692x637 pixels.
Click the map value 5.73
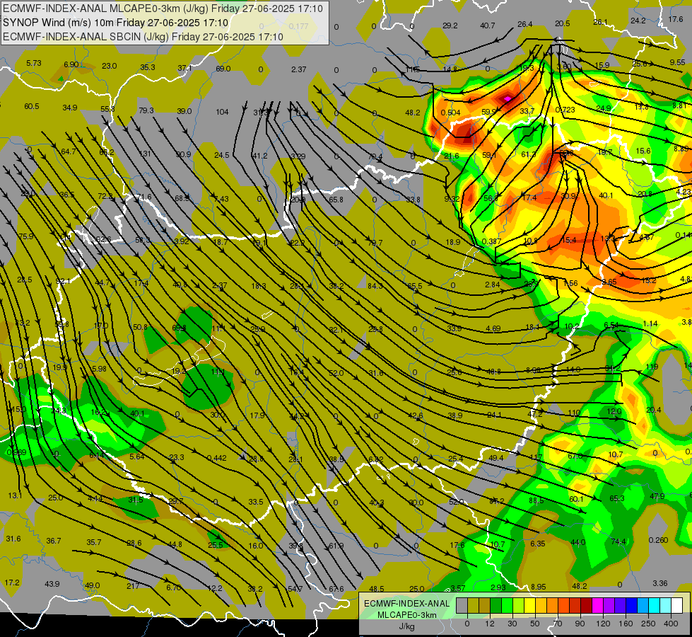pyautogui.click(x=34, y=63)
